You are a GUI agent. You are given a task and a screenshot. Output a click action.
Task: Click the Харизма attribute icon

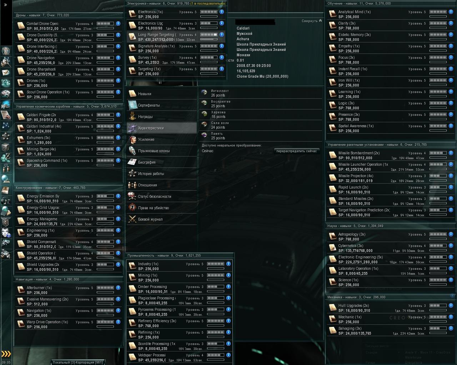204,114
